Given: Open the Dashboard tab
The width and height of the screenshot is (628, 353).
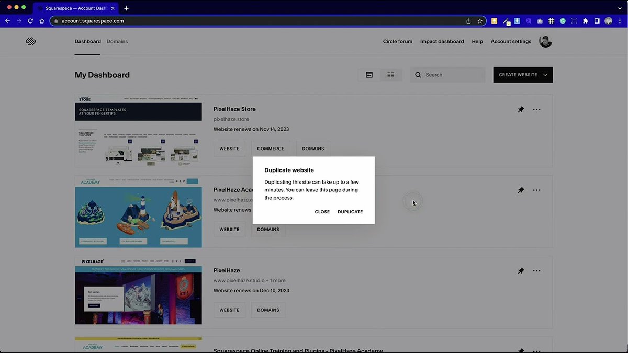Looking at the screenshot, I should pyautogui.click(x=87, y=41).
